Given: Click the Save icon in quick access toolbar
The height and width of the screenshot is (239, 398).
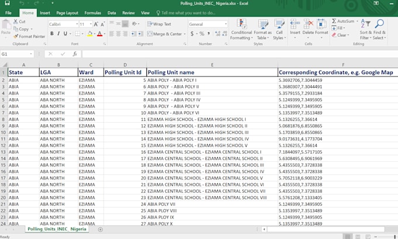Looking at the screenshot, I should coord(8,4).
